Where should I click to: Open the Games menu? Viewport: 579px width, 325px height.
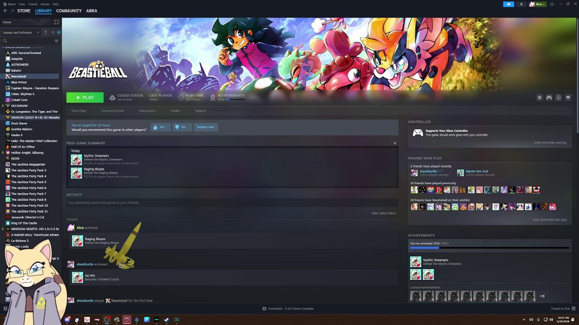(x=45, y=4)
